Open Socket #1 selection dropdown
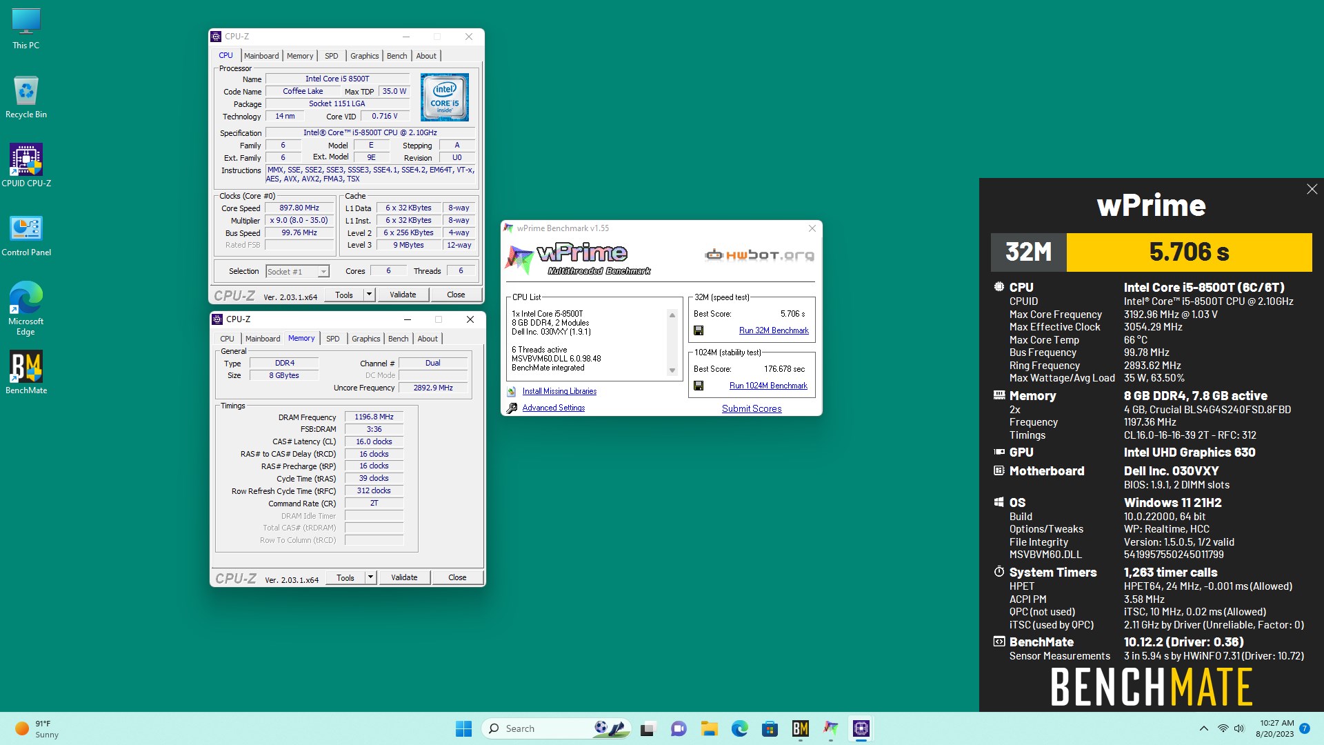Image resolution: width=1324 pixels, height=745 pixels. pyautogui.click(x=298, y=272)
